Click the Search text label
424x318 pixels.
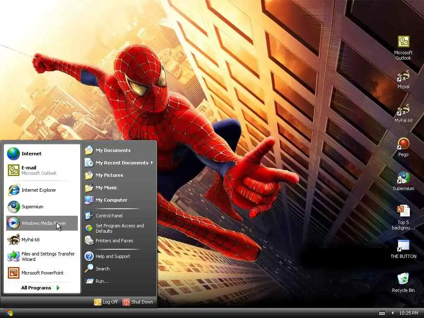103,268
